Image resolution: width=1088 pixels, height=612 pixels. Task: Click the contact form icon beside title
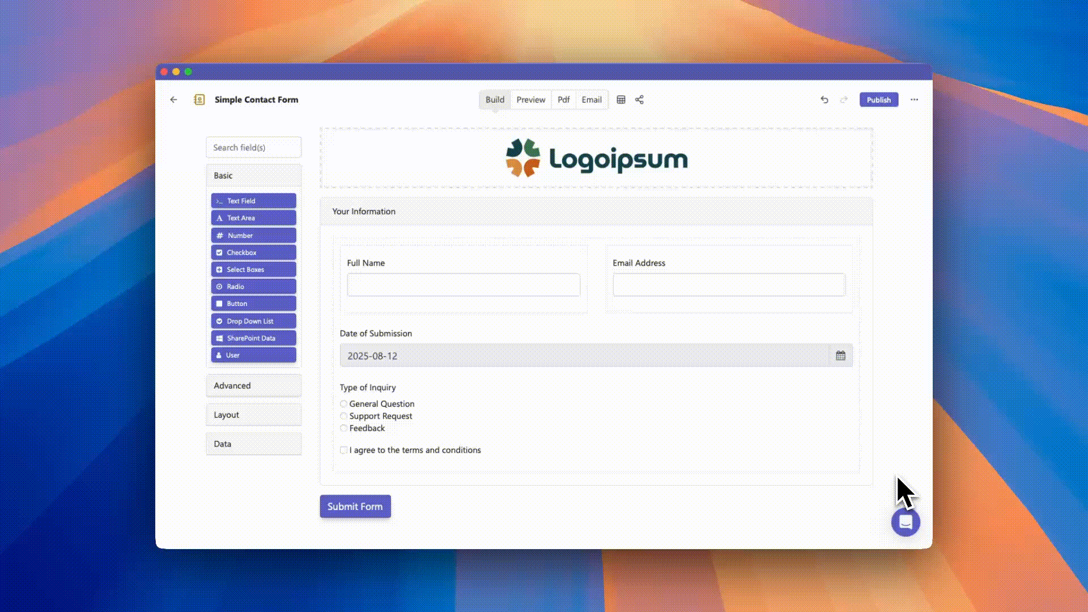coord(199,100)
